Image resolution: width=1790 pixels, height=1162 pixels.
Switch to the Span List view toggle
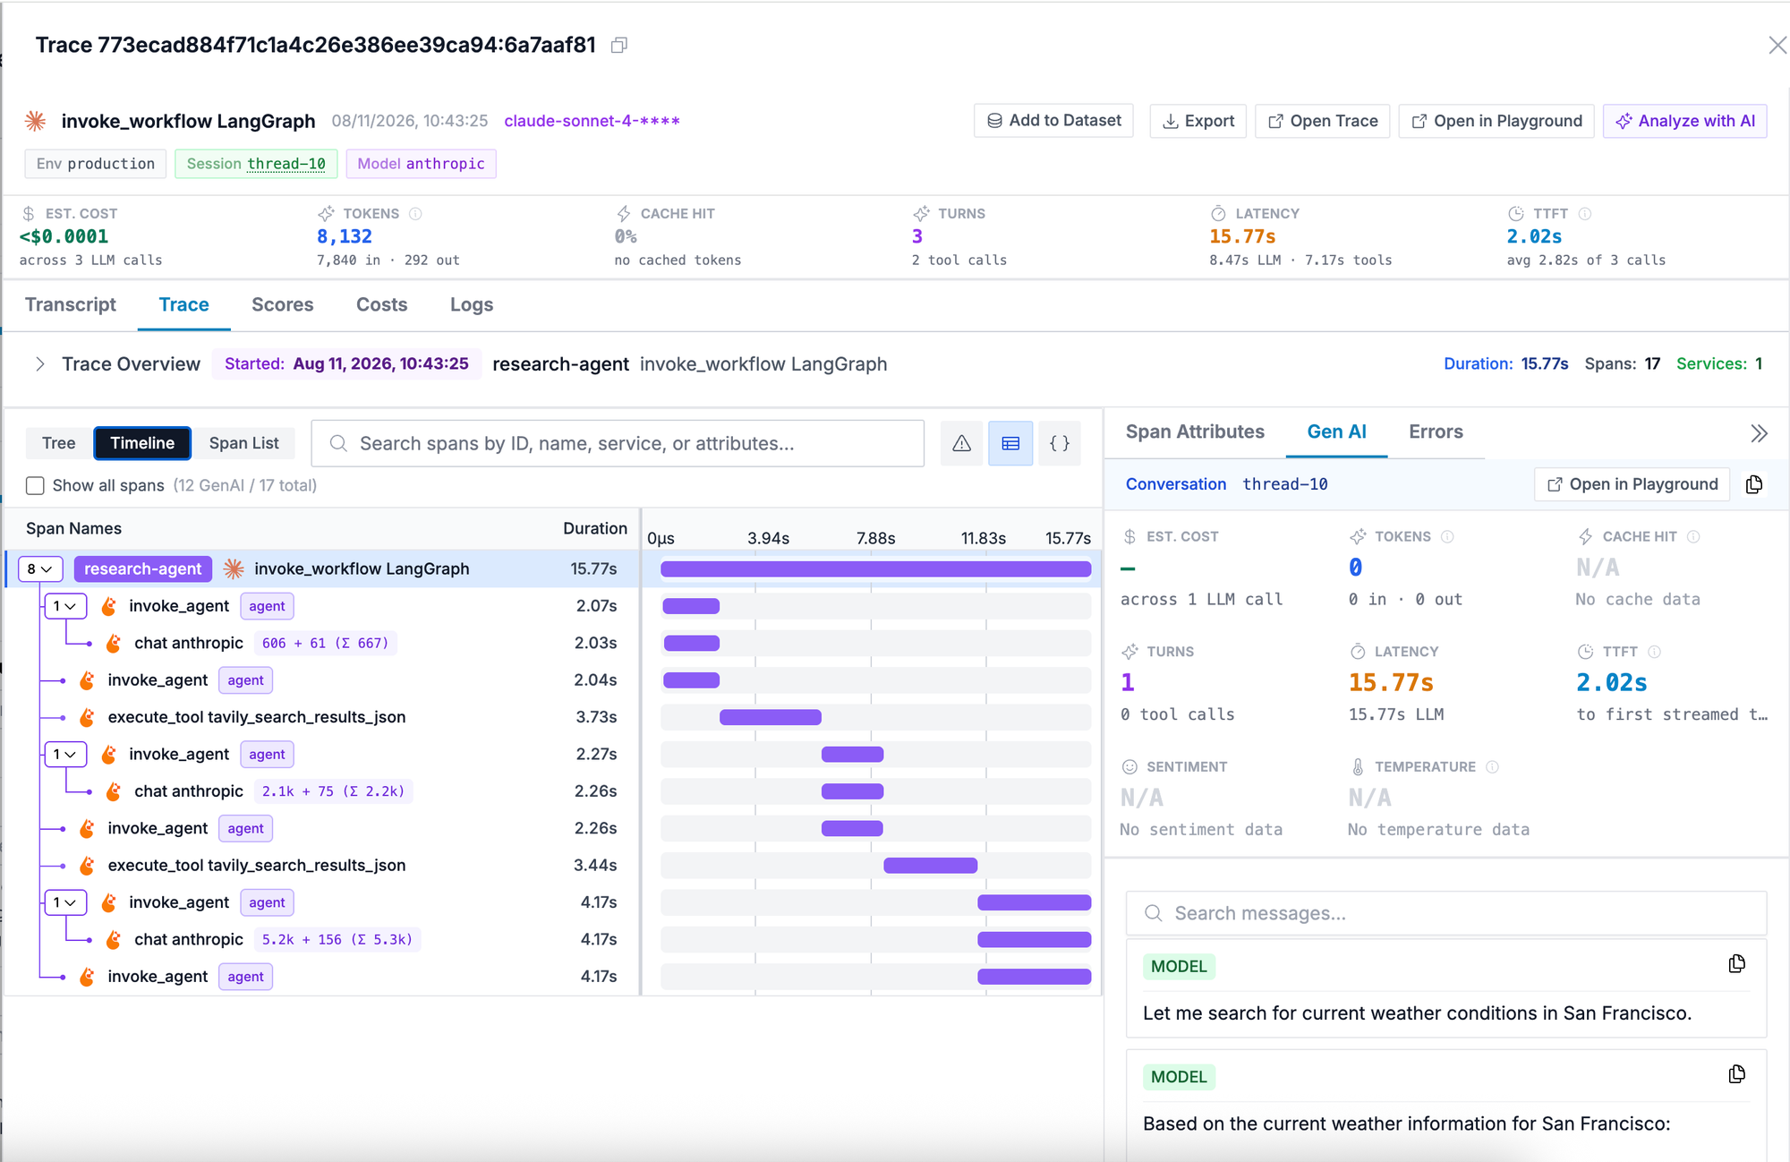pyautogui.click(x=243, y=443)
